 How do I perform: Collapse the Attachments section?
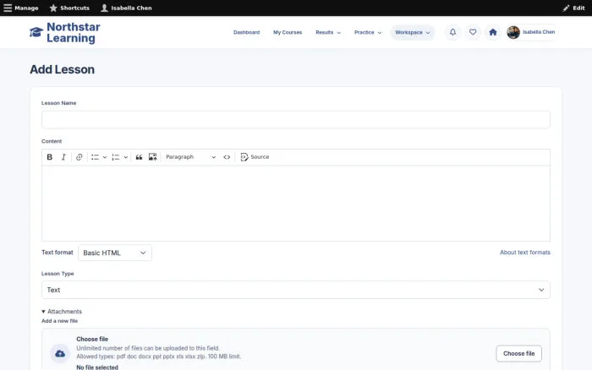pos(62,312)
